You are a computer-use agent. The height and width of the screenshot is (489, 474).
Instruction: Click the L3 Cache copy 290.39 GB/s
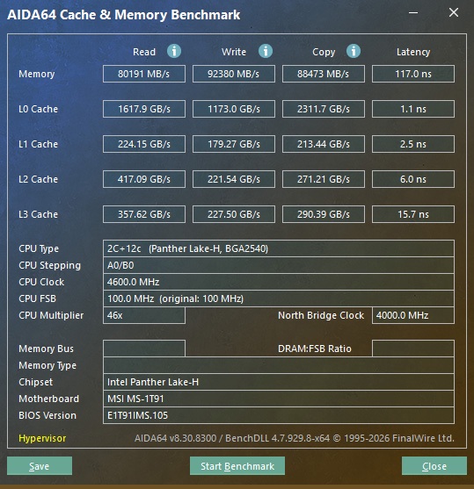click(x=324, y=214)
